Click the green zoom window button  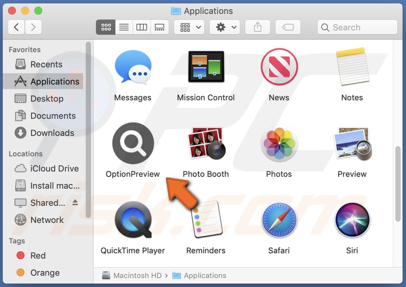point(39,11)
